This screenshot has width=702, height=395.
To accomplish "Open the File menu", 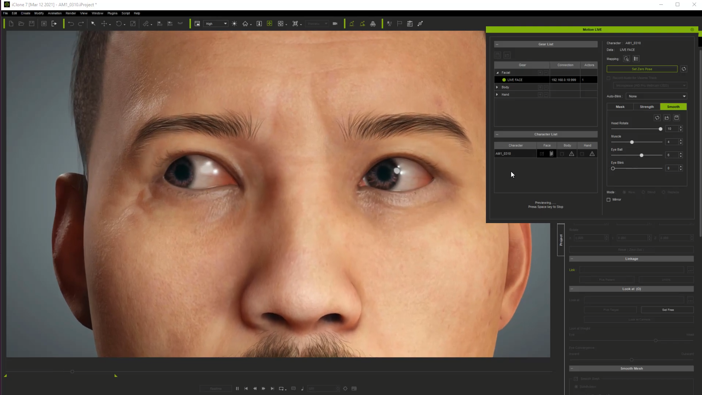I will 5,13.
